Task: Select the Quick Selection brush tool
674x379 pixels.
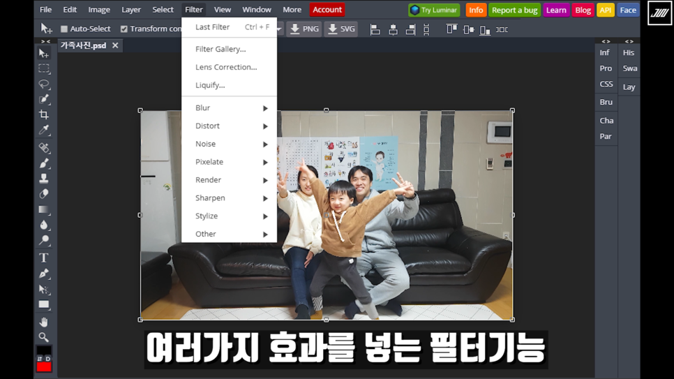Action: point(44,99)
